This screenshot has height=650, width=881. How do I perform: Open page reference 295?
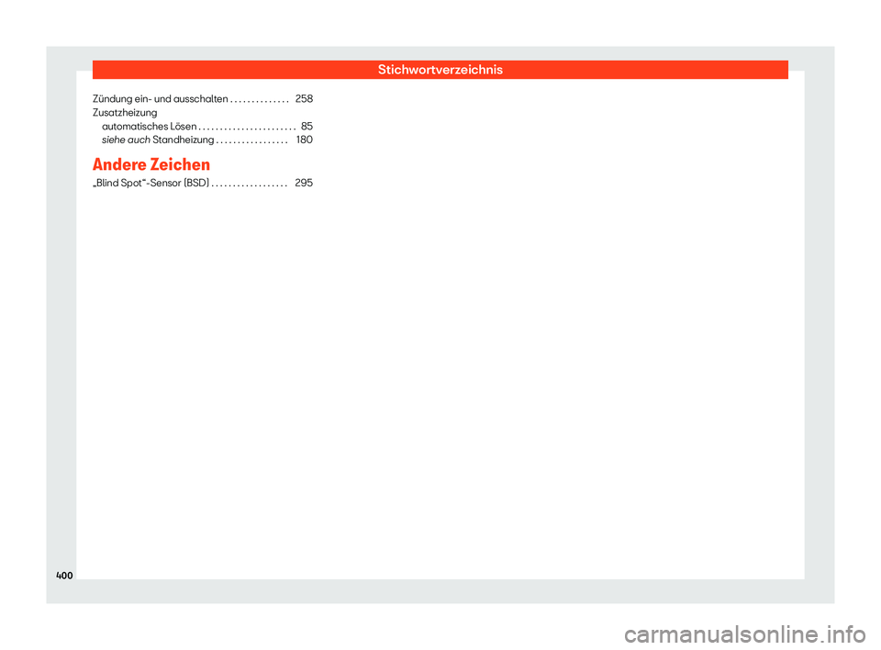(304, 184)
